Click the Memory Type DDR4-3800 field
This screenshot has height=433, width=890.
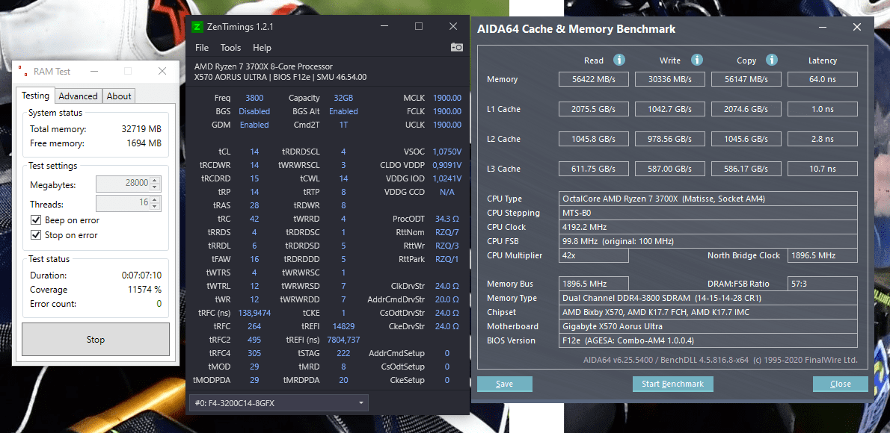pos(708,298)
